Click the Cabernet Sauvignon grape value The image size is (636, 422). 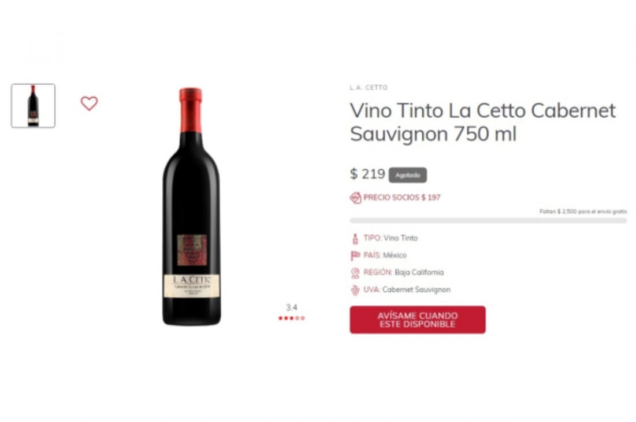[416, 290]
